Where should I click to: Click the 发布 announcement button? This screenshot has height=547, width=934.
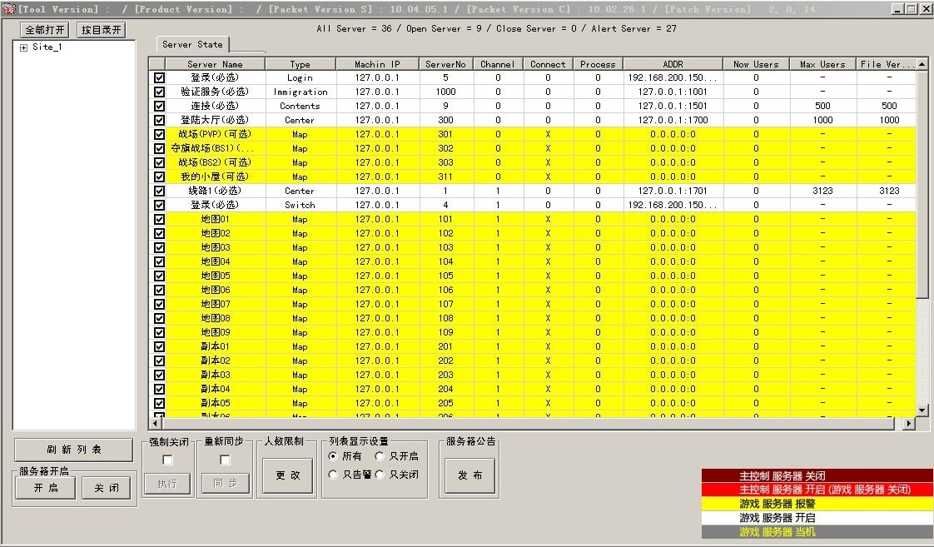(x=469, y=475)
